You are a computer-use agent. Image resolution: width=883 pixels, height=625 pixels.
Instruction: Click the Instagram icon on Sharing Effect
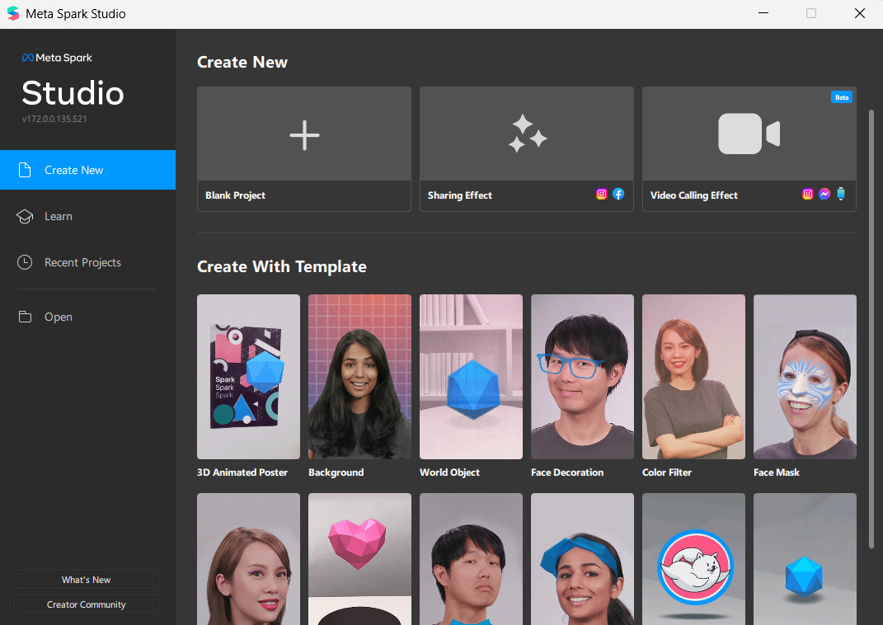[602, 195]
